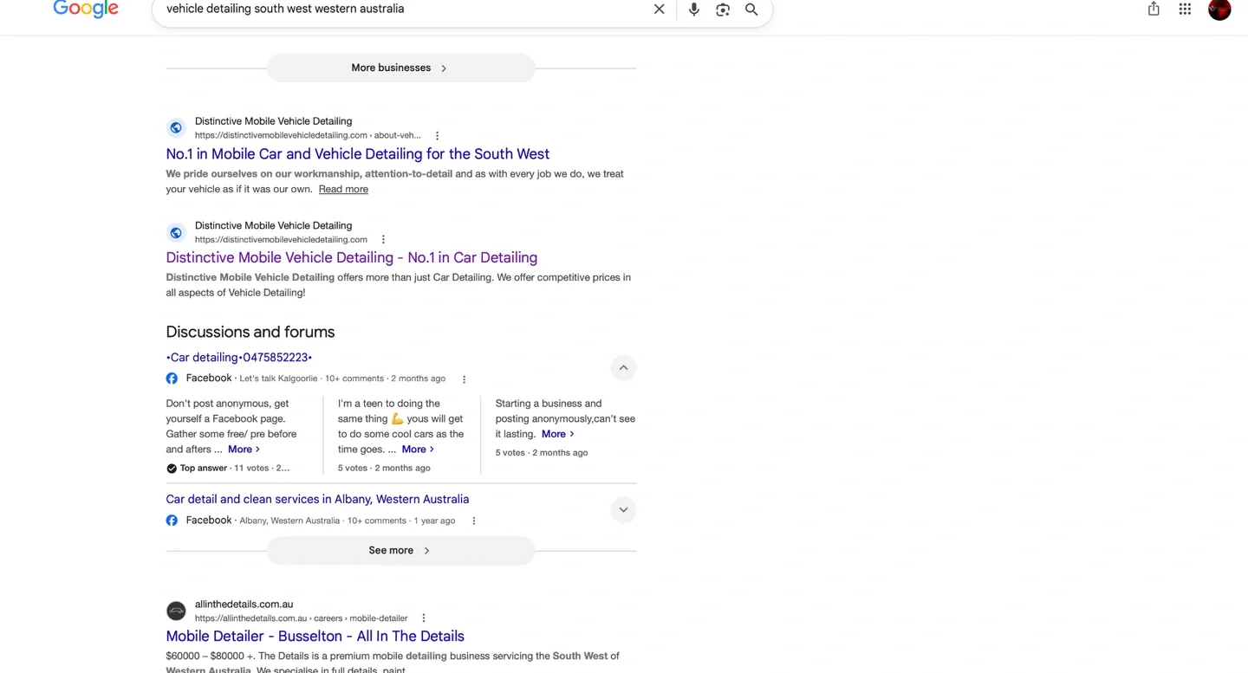
Task: Click the Google logo
Action: 86,10
